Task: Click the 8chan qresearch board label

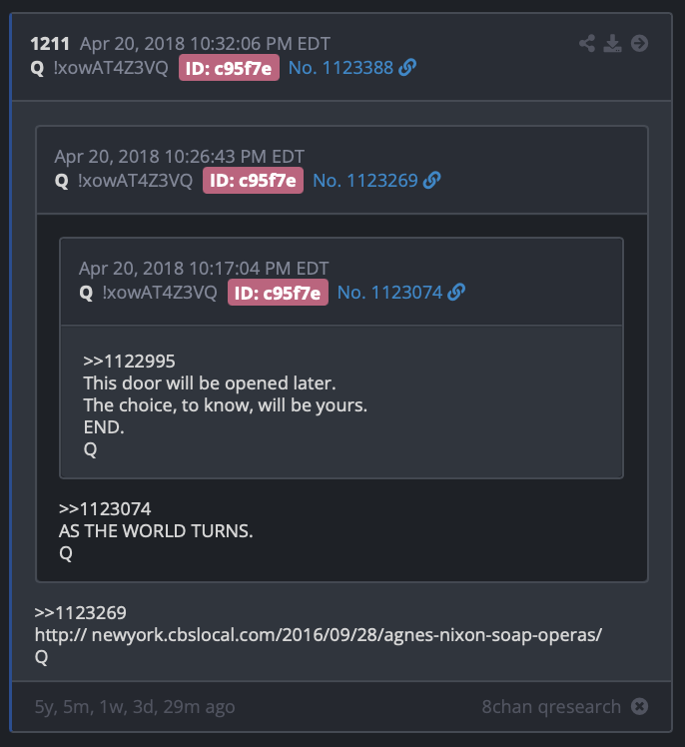Action: point(551,706)
